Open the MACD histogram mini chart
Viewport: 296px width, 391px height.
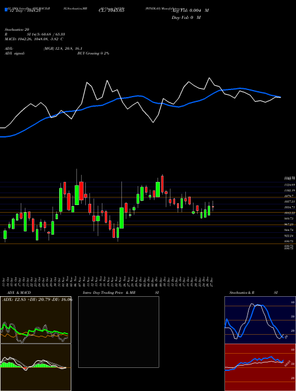36,367
